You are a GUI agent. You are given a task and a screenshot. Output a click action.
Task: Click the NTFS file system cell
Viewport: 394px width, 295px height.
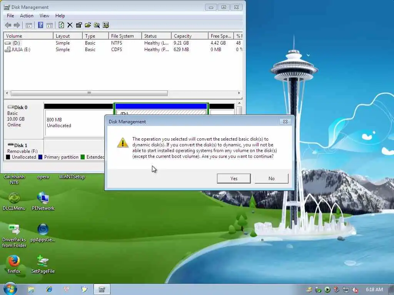click(117, 43)
